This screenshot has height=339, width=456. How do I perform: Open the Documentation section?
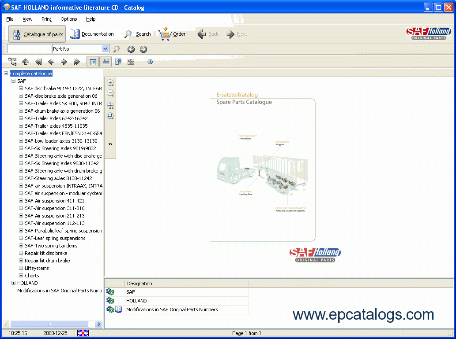point(92,34)
